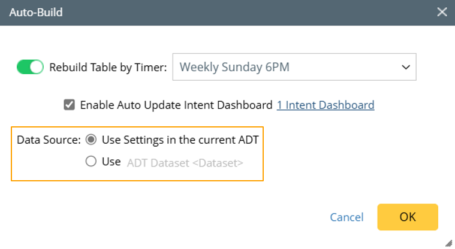
Task: Toggle the Rebuild Table by Timer switch
Action: pos(30,67)
